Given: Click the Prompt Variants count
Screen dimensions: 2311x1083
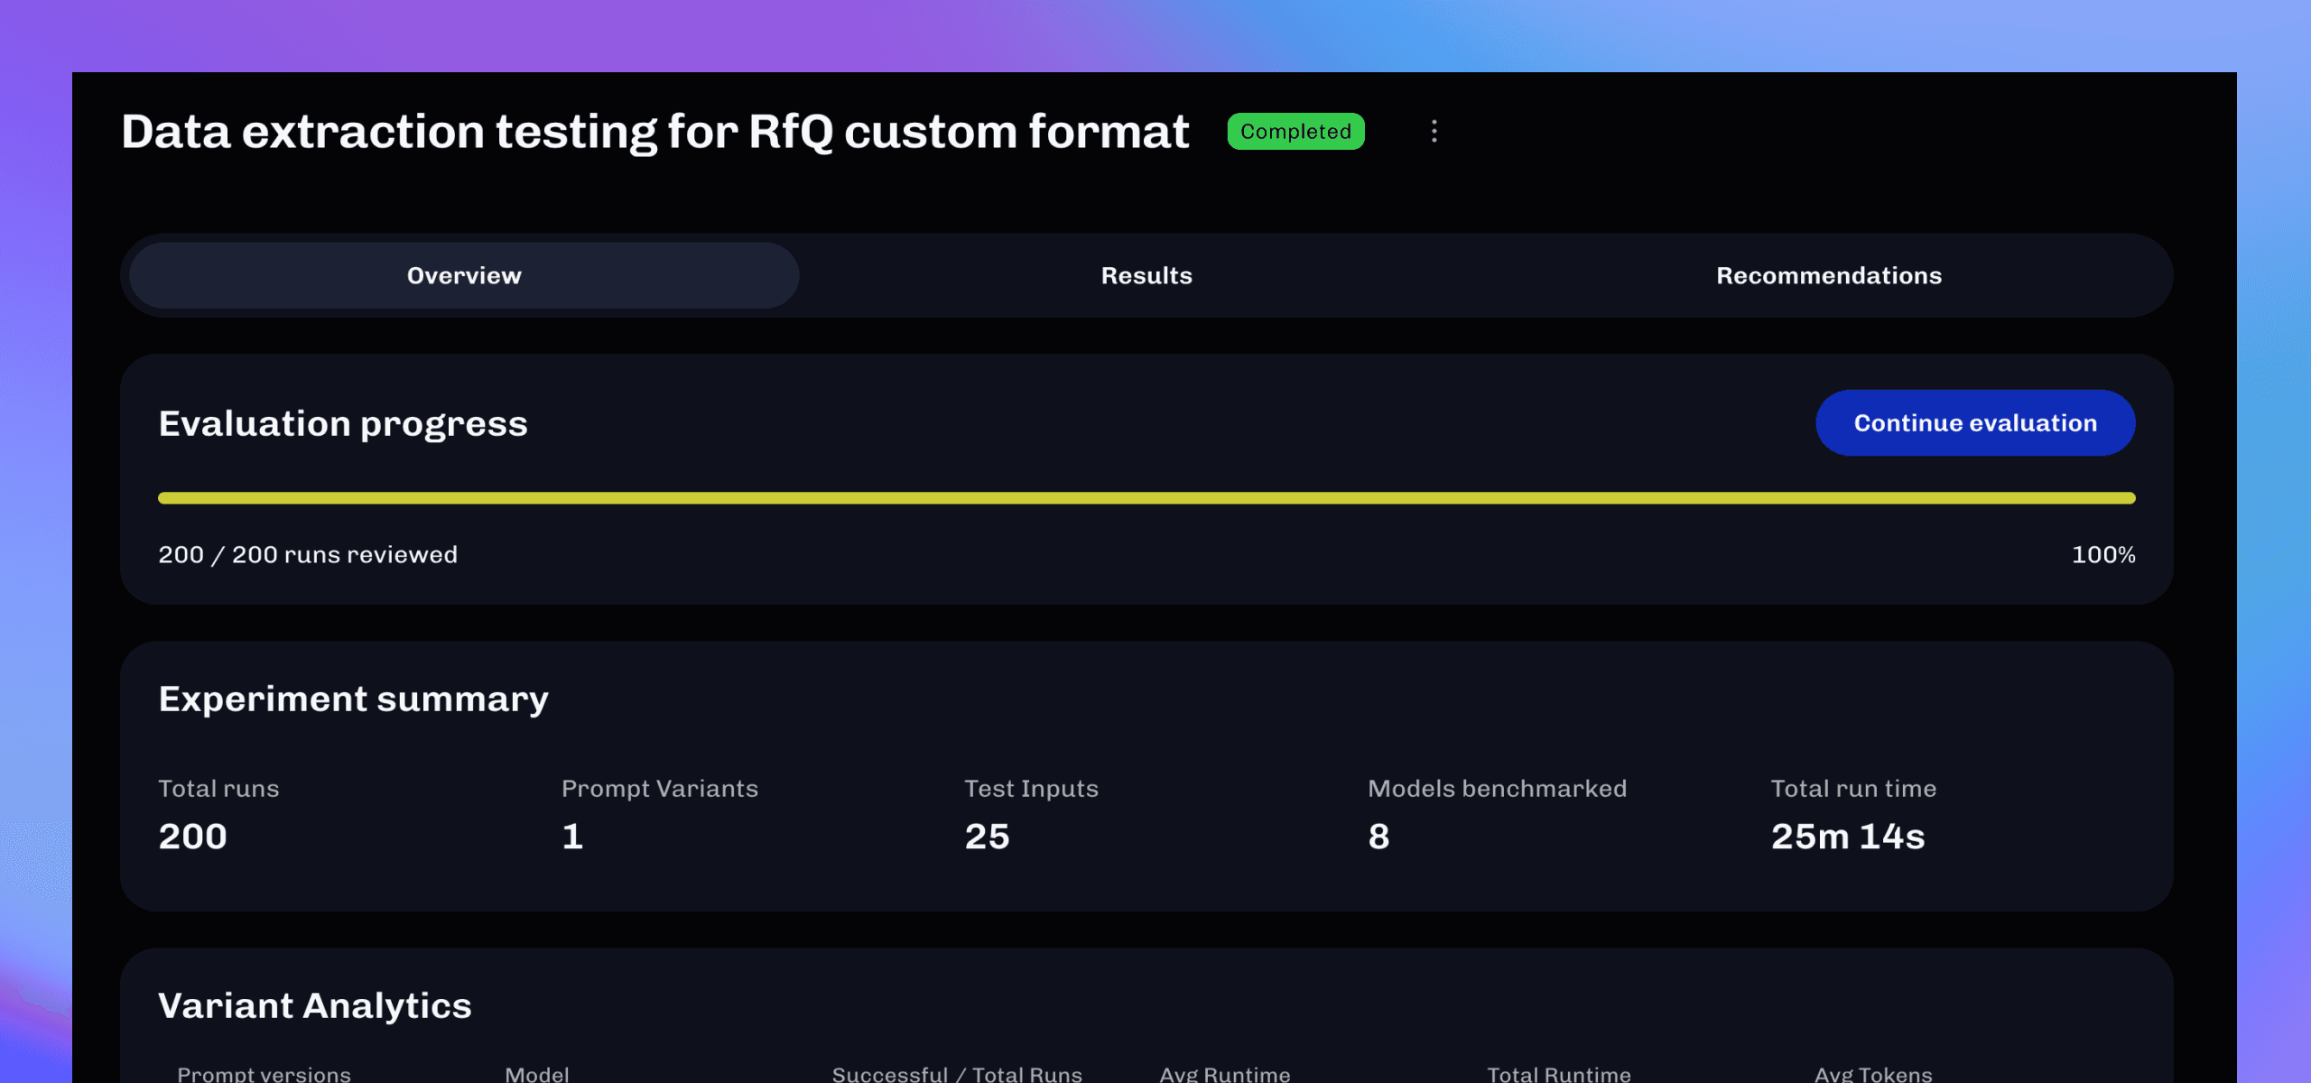Looking at the screenshot, I should tap(572, 837).
